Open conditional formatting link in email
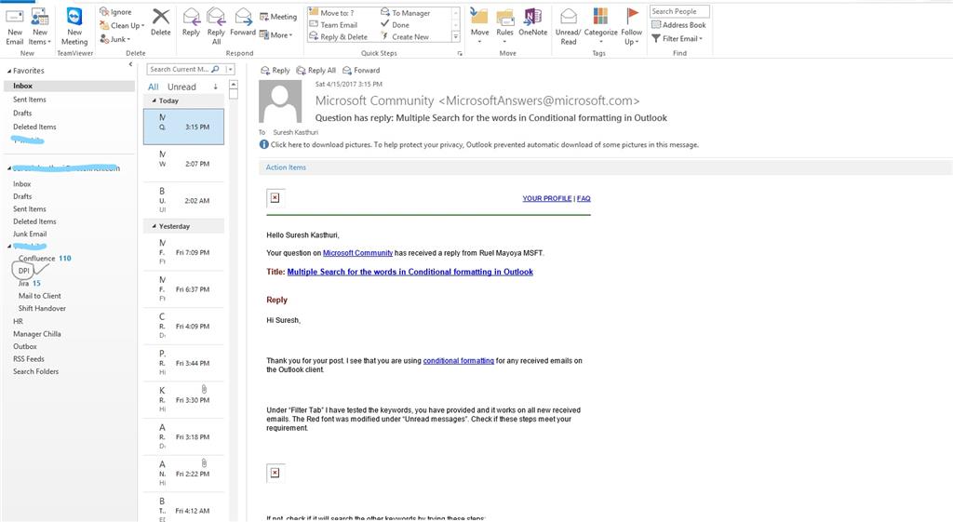This screenshot has width=953, height=522. (x=458, y=361)
